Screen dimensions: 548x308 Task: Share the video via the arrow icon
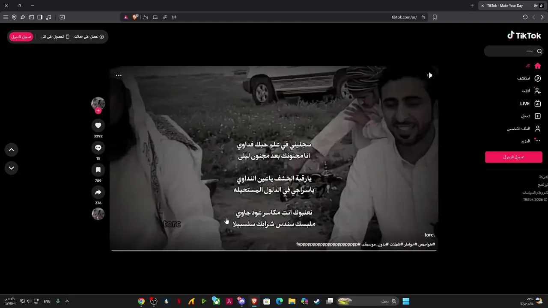[x=98, y=192]
